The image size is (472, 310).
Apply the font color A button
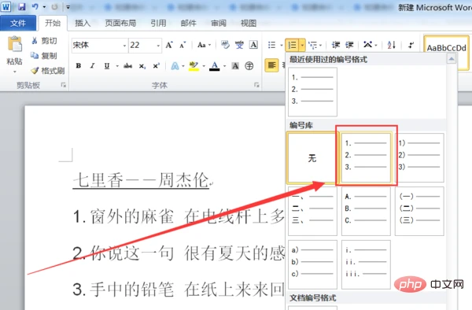[214, 66]
